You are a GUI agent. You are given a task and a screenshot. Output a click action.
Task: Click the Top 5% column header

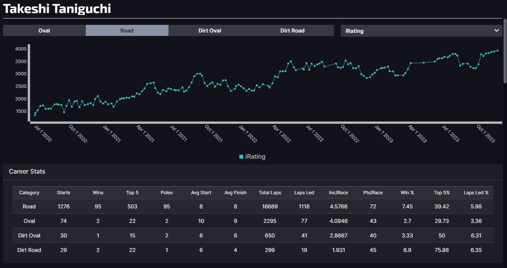[442, 192]
